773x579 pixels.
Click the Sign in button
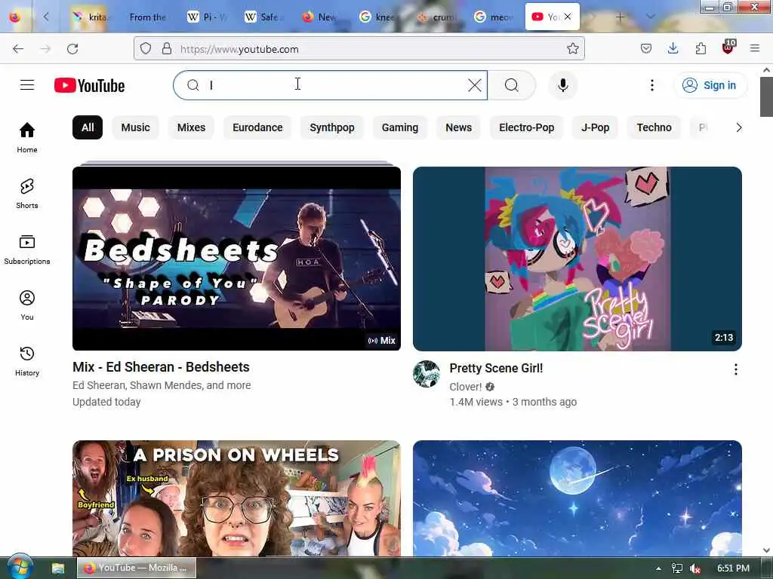coord(710,85)
